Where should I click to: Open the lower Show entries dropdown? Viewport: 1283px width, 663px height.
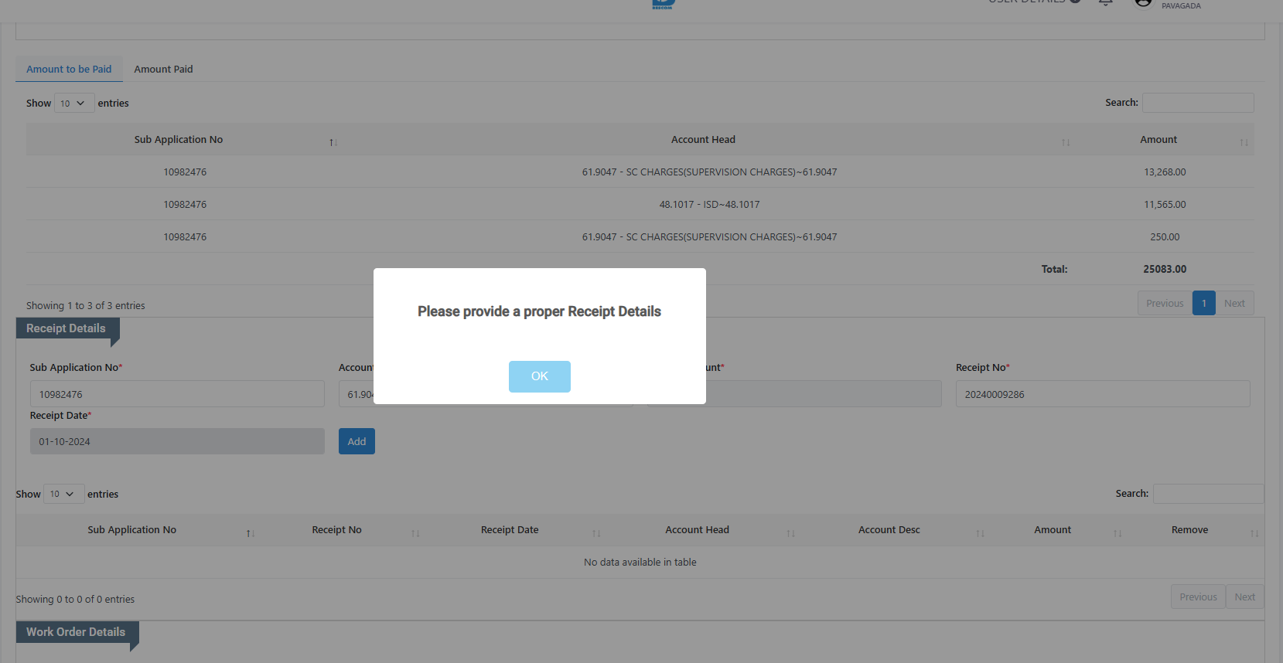63,494
